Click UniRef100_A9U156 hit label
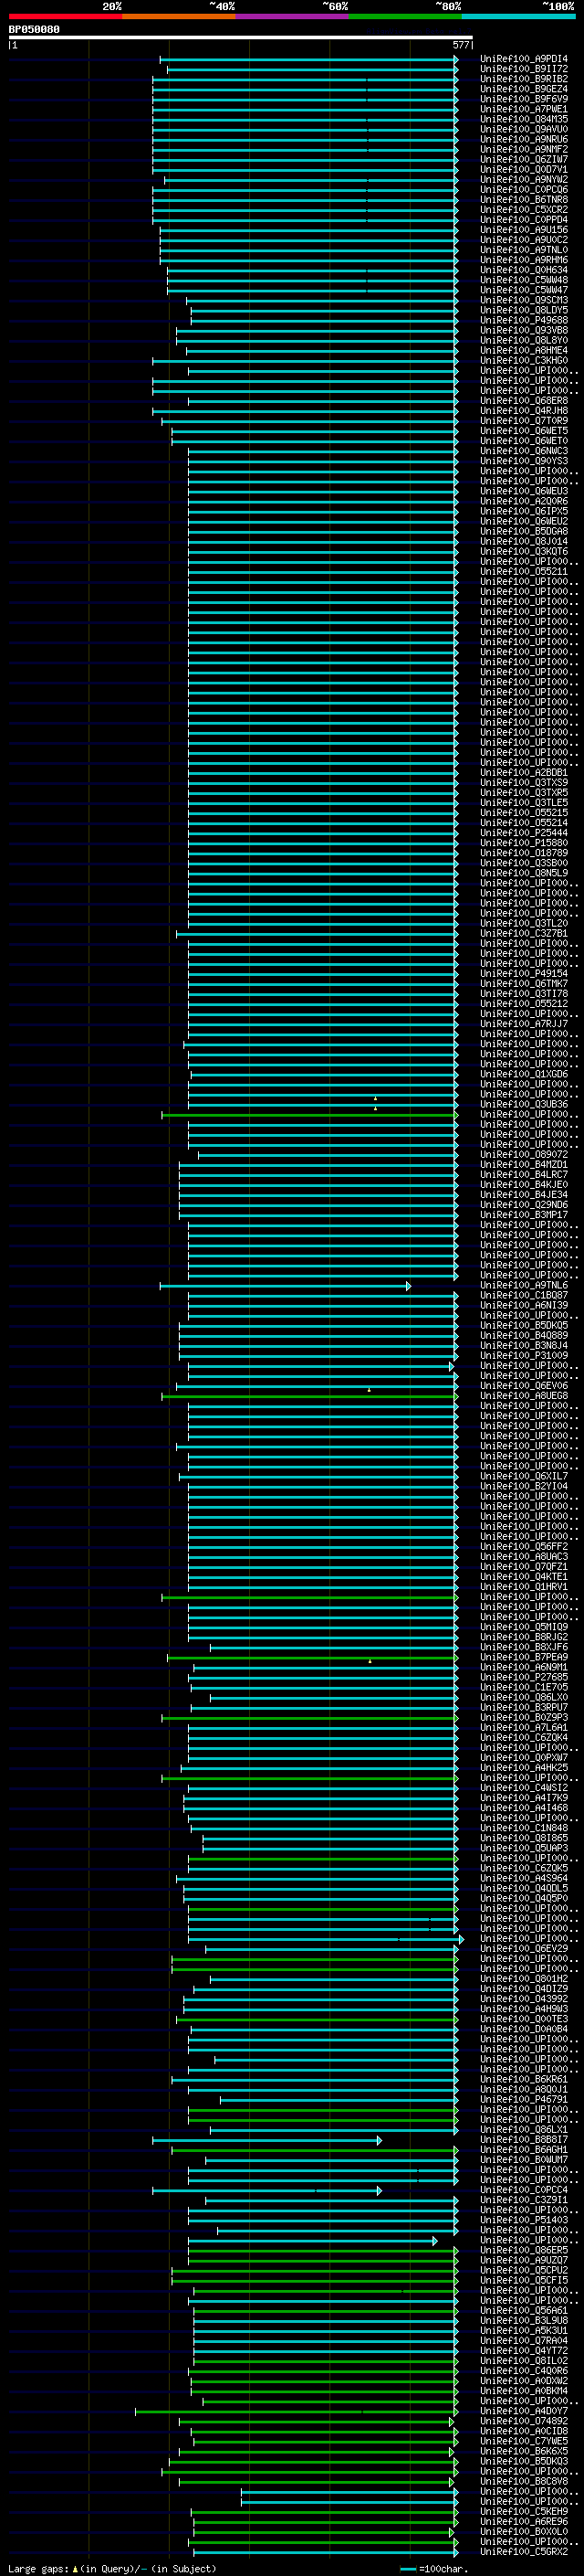 (x=523, y=230)
